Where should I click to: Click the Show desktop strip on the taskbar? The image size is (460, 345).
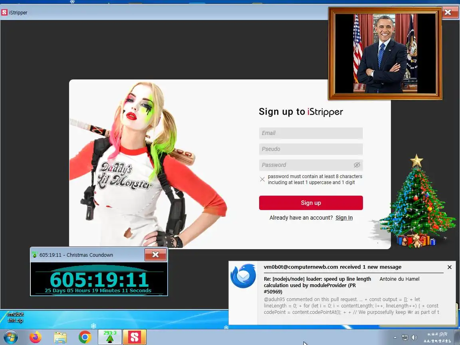458,337
